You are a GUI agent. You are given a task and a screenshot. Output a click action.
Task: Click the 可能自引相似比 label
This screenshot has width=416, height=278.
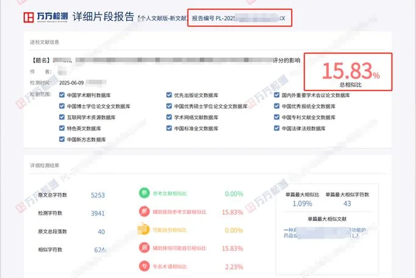(170, 230)
